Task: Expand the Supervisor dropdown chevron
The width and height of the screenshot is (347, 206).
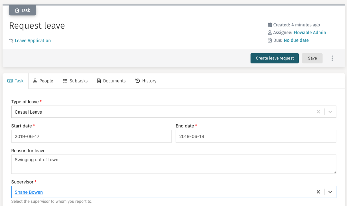Action: coord(330,192)
